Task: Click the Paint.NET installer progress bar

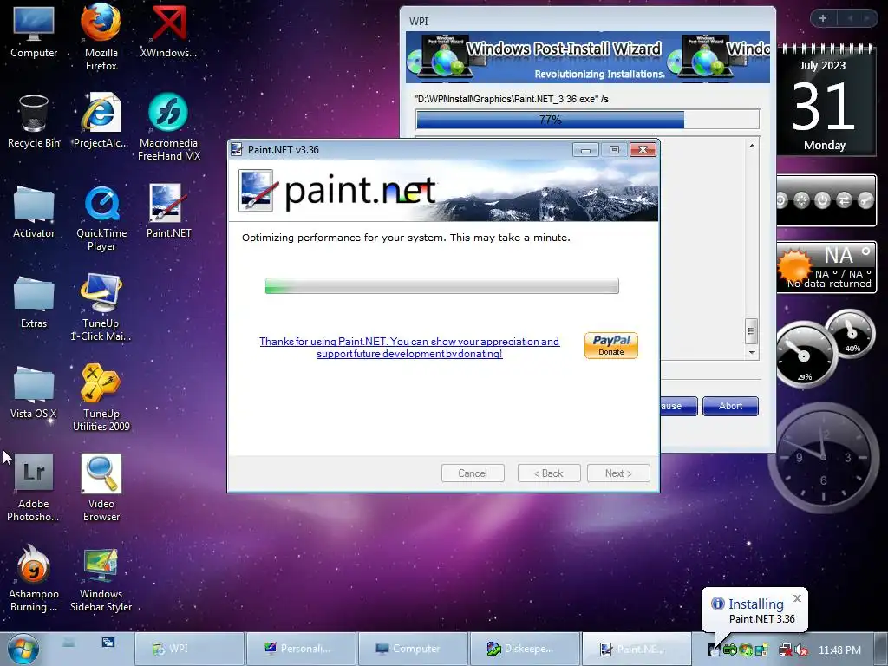Action: pyautogui.click(x=441, y=286)
